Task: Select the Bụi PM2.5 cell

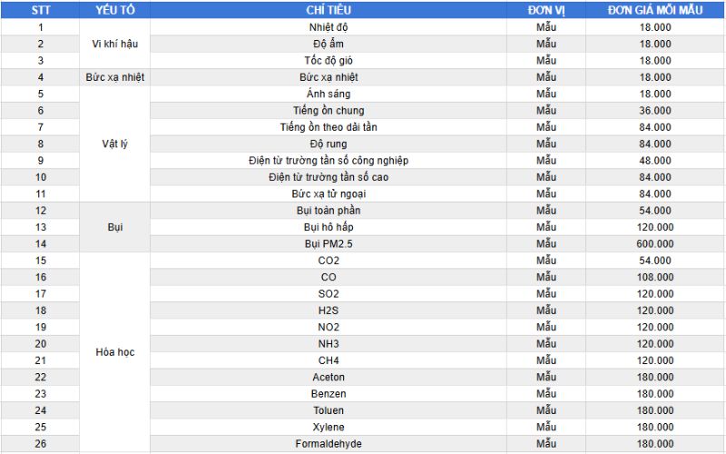Action: 329,243
